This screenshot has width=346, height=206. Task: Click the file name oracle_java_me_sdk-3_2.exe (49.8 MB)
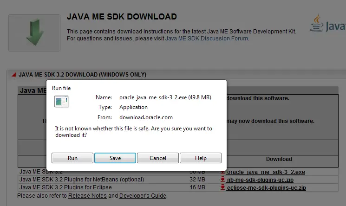(165, 97)
